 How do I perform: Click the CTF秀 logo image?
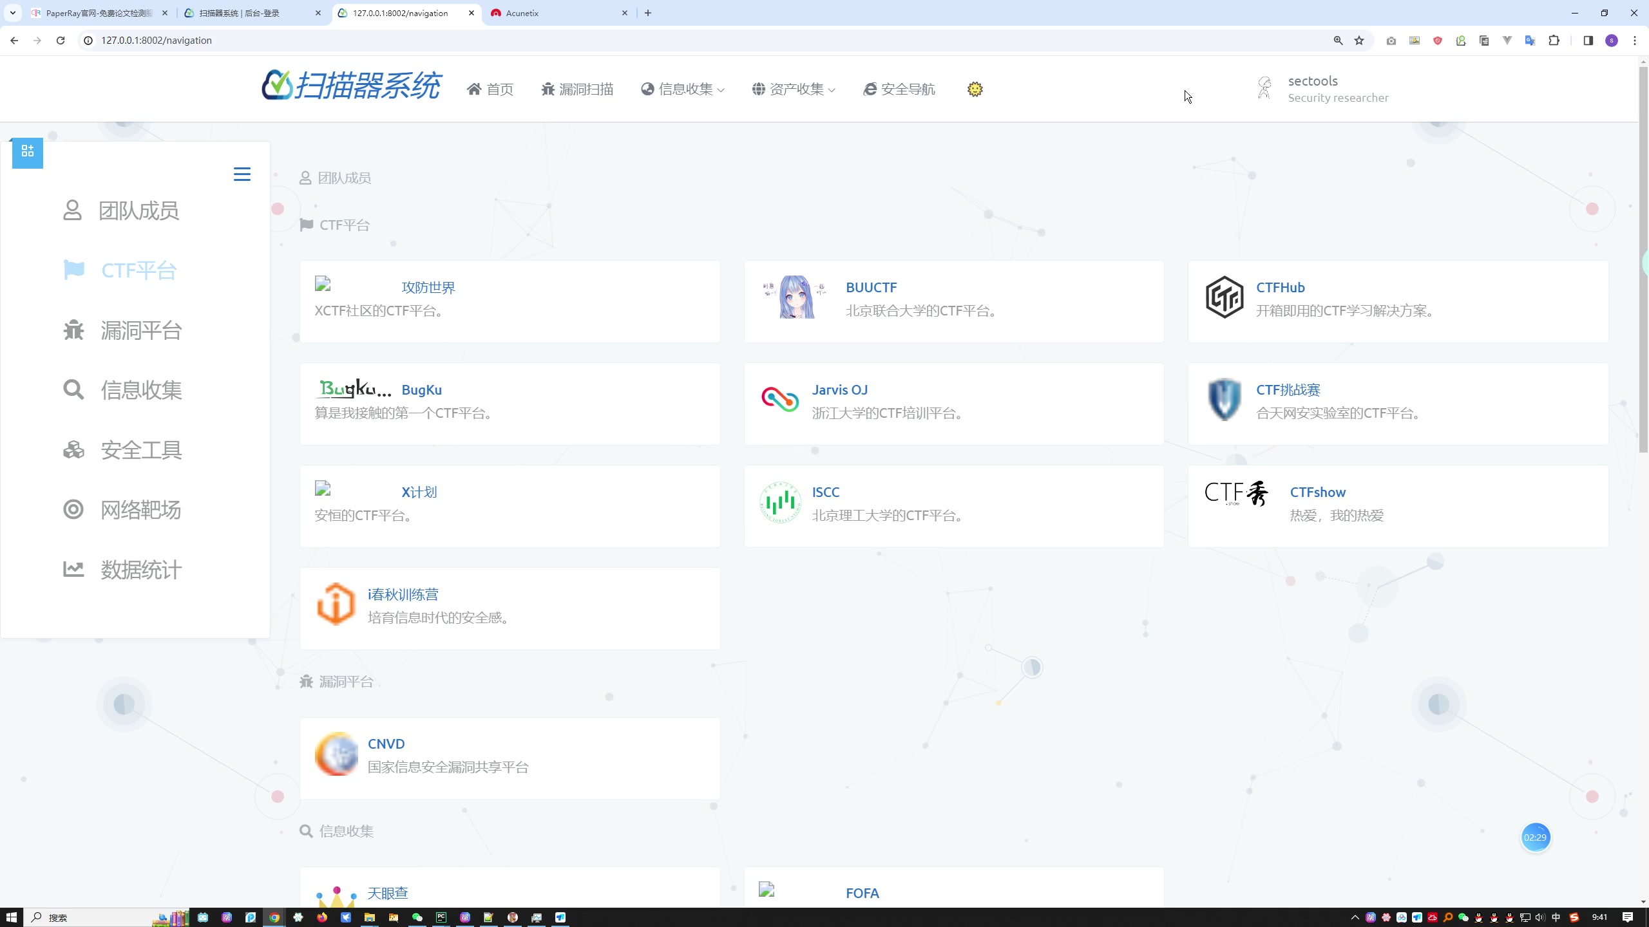click(1237, 493)
